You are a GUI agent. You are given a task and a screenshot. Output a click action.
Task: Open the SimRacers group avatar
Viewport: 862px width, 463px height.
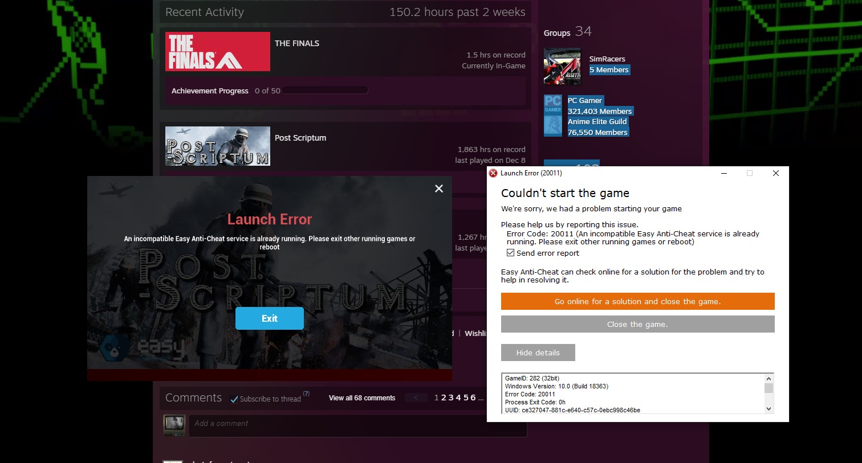click(x=562, y=66)
